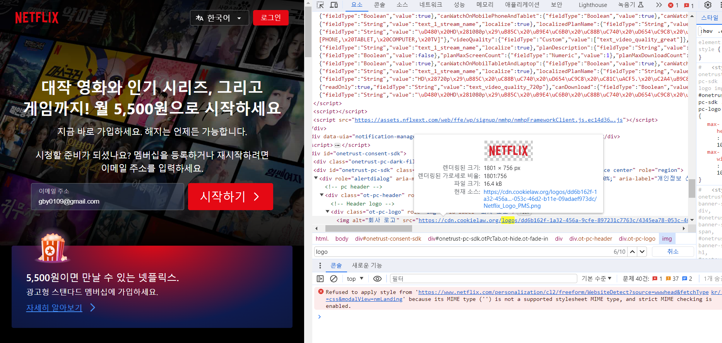Viewport: 722px width, 343px height.
Task: Collapse the ot-pc-header div node
Action: (322, 195)
